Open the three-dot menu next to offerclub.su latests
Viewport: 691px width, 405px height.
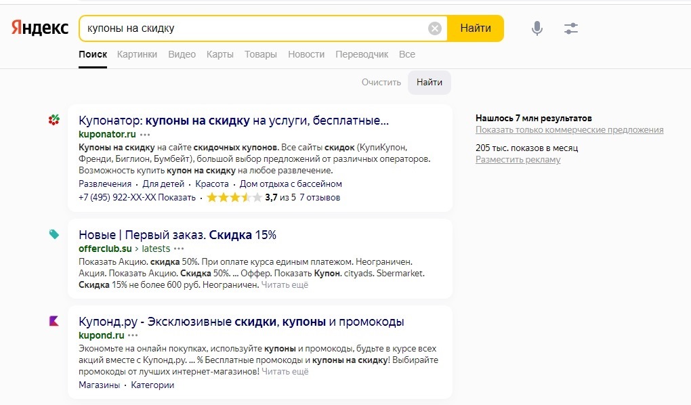pos(179,249)
